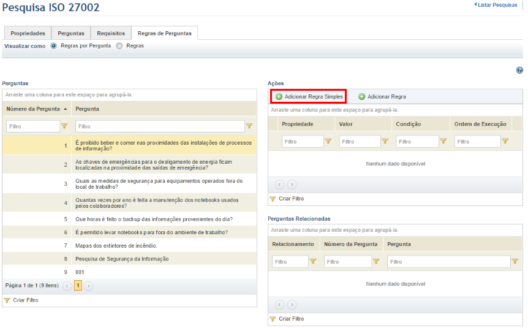Select question 6 'É permitido levar notebooks'
The width and height of the screenshot is (528, 328).
pos(129,232)
